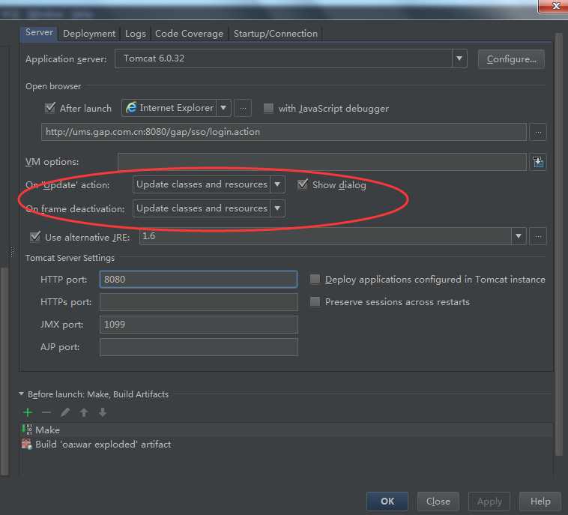Select the Make row in Before launch
Viewport: 568px width, 515px height.
[x=286, y=430]
